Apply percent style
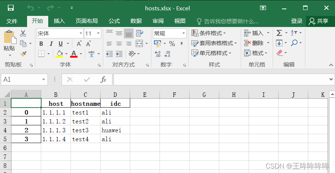This screenshot has width=335, height=173. tap(172, 44)
